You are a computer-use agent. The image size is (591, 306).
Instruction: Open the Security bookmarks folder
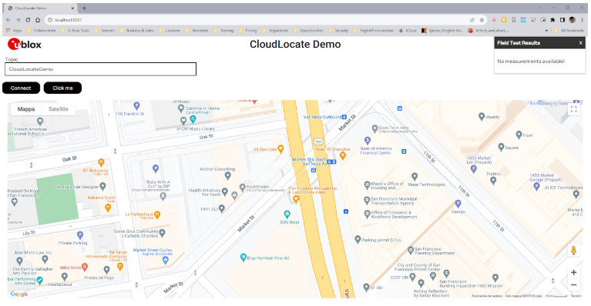click(338, 31)
